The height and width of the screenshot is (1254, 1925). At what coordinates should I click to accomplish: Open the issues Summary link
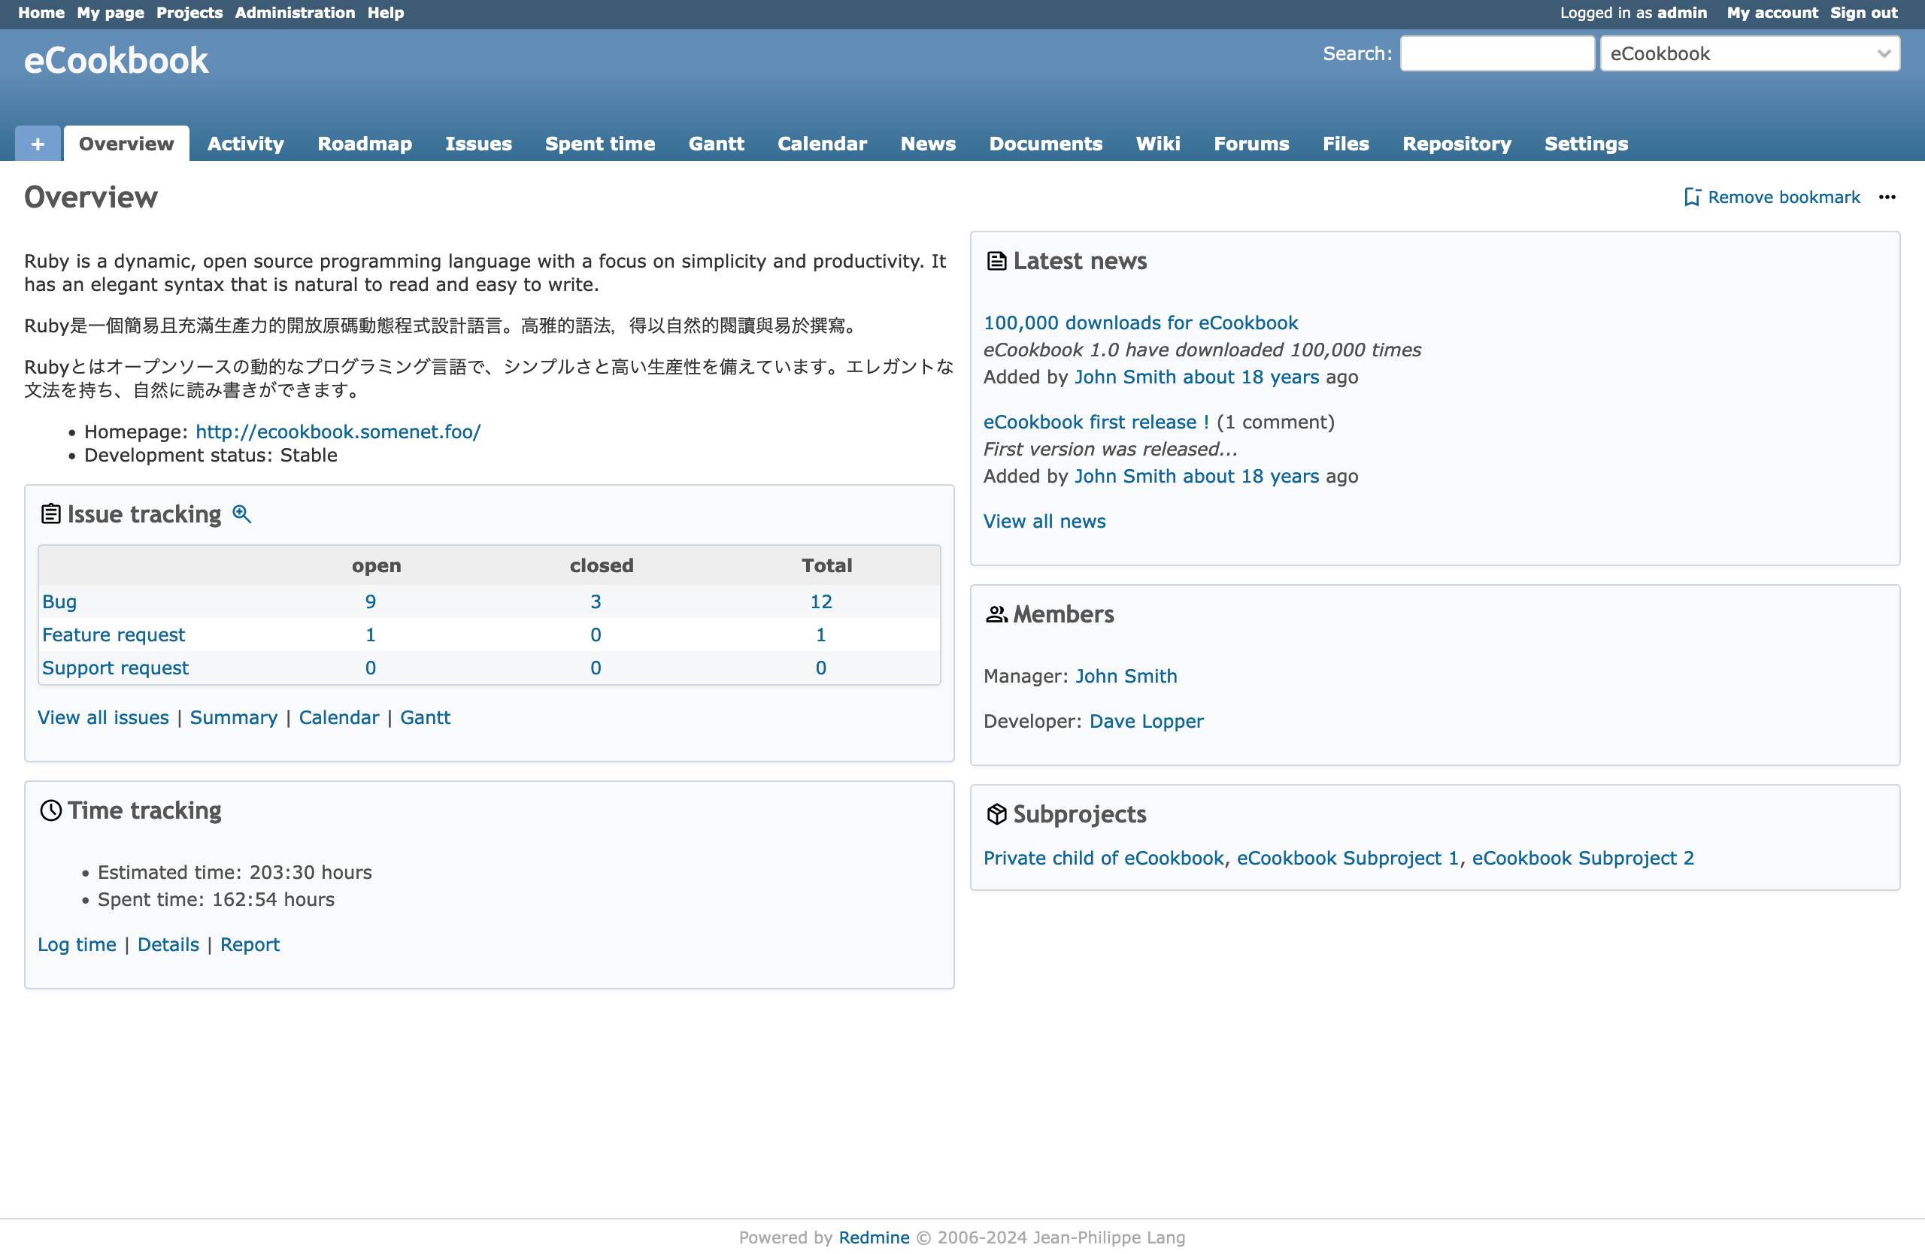tap(234, 718)
